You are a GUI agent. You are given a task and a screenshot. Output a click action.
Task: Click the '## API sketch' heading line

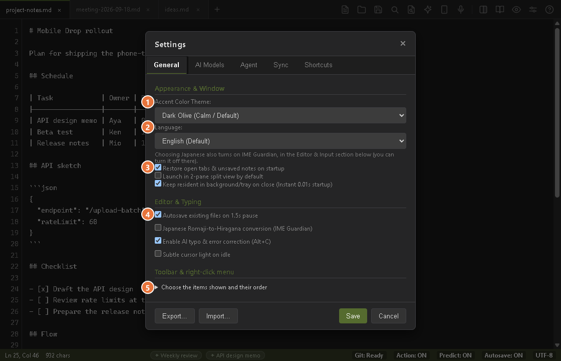55,165
